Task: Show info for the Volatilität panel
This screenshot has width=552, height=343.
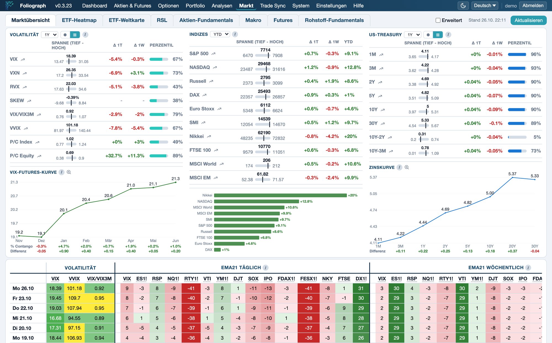Action: [85, 34]
